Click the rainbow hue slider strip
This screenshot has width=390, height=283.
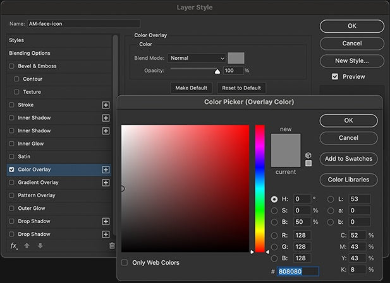click(x=260, y=188)
